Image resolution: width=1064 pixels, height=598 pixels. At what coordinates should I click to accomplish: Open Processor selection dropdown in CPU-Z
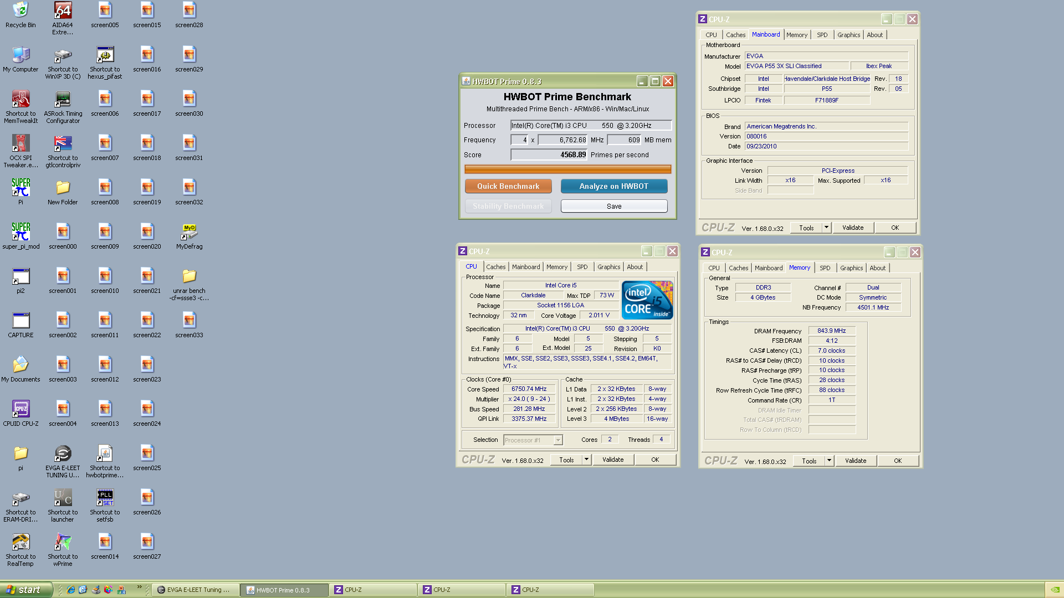click(x=533, y=440)
